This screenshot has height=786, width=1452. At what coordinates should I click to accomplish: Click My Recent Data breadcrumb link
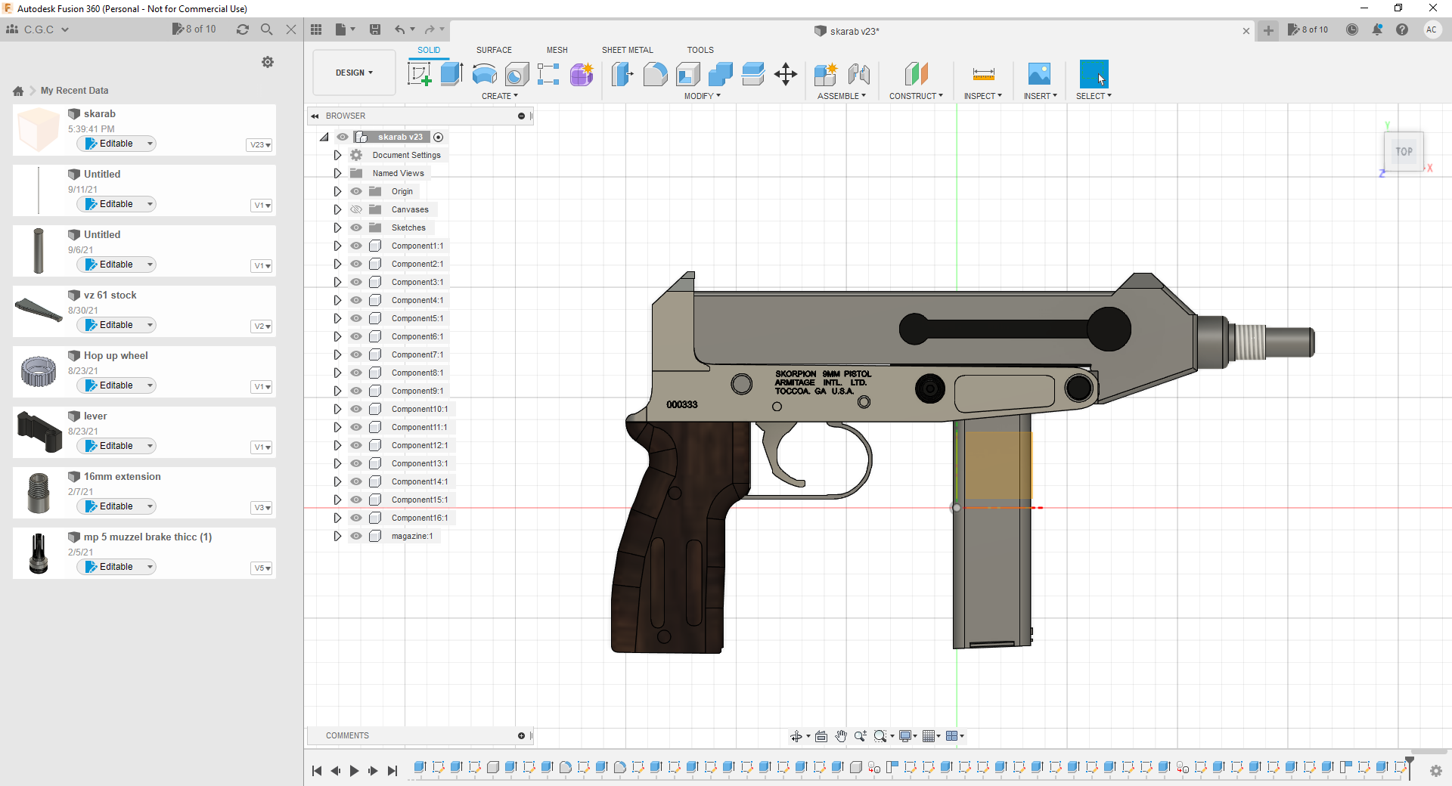[x=74, y=90]
